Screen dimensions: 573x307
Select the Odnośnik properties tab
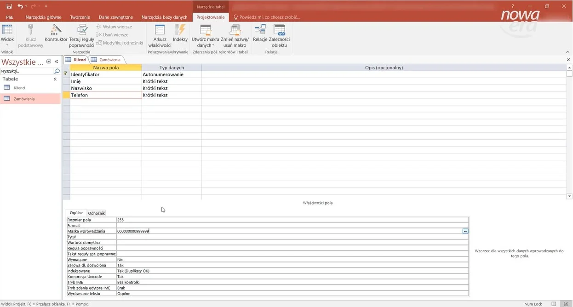(97, 213)
